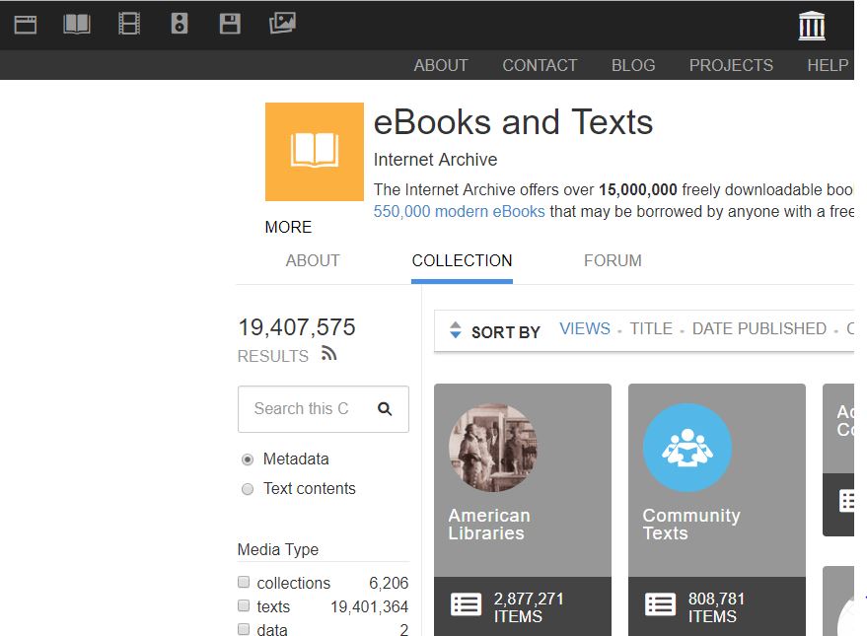This screenshot has width=867, height=636.
Task: Open the results RSS feed icon
Action: (329, 353)
